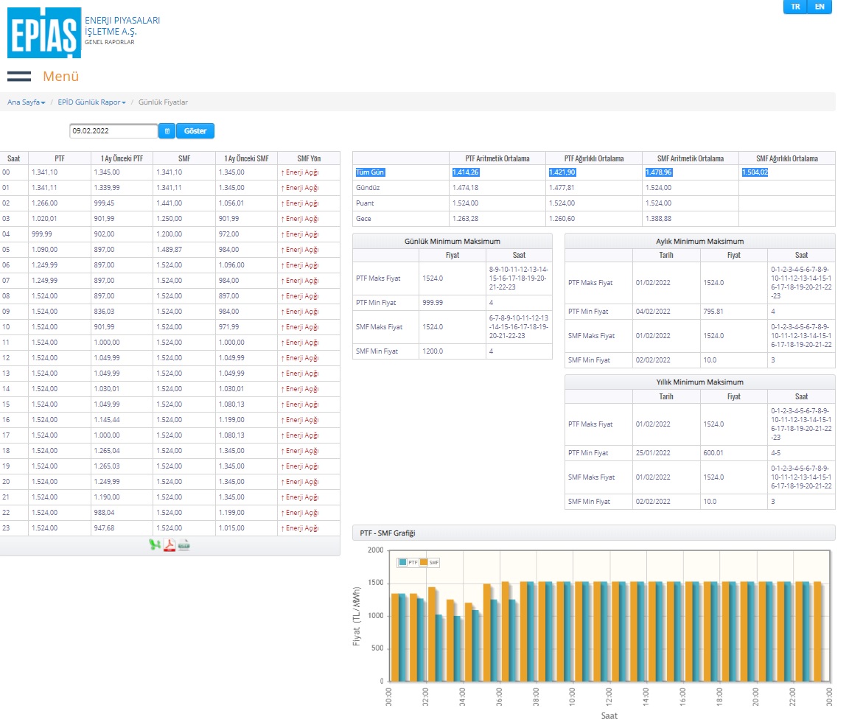
Task: Select the Tüm Gün row label
Action: tap(370, 172)
